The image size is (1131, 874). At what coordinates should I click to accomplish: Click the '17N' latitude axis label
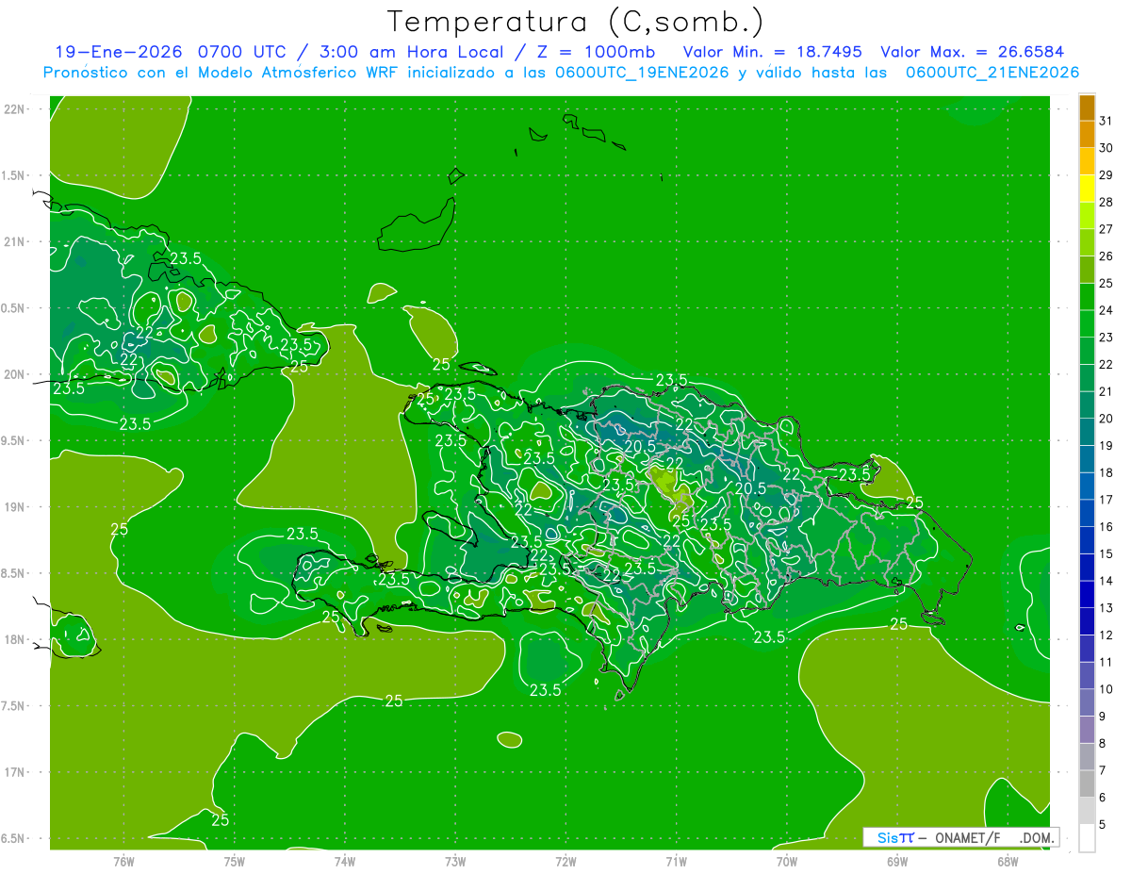(x=16, y=772)
